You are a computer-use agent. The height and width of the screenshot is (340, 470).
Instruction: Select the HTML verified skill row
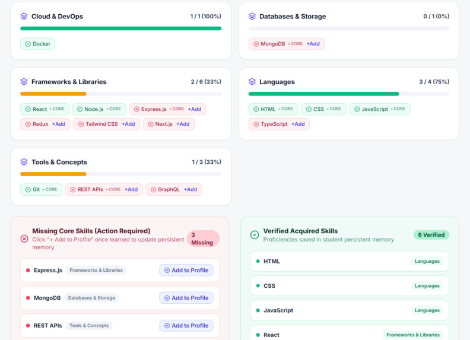click(350, 261)
